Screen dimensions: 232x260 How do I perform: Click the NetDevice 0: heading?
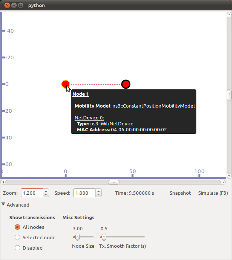click(x=89, y=118)
